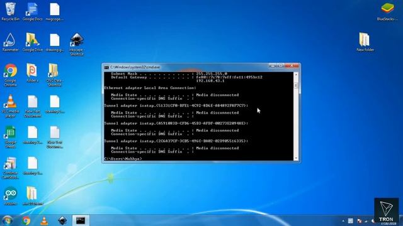The image size is (403, 226).
Task: Open cmd window system menu icon
Action: 106,67
